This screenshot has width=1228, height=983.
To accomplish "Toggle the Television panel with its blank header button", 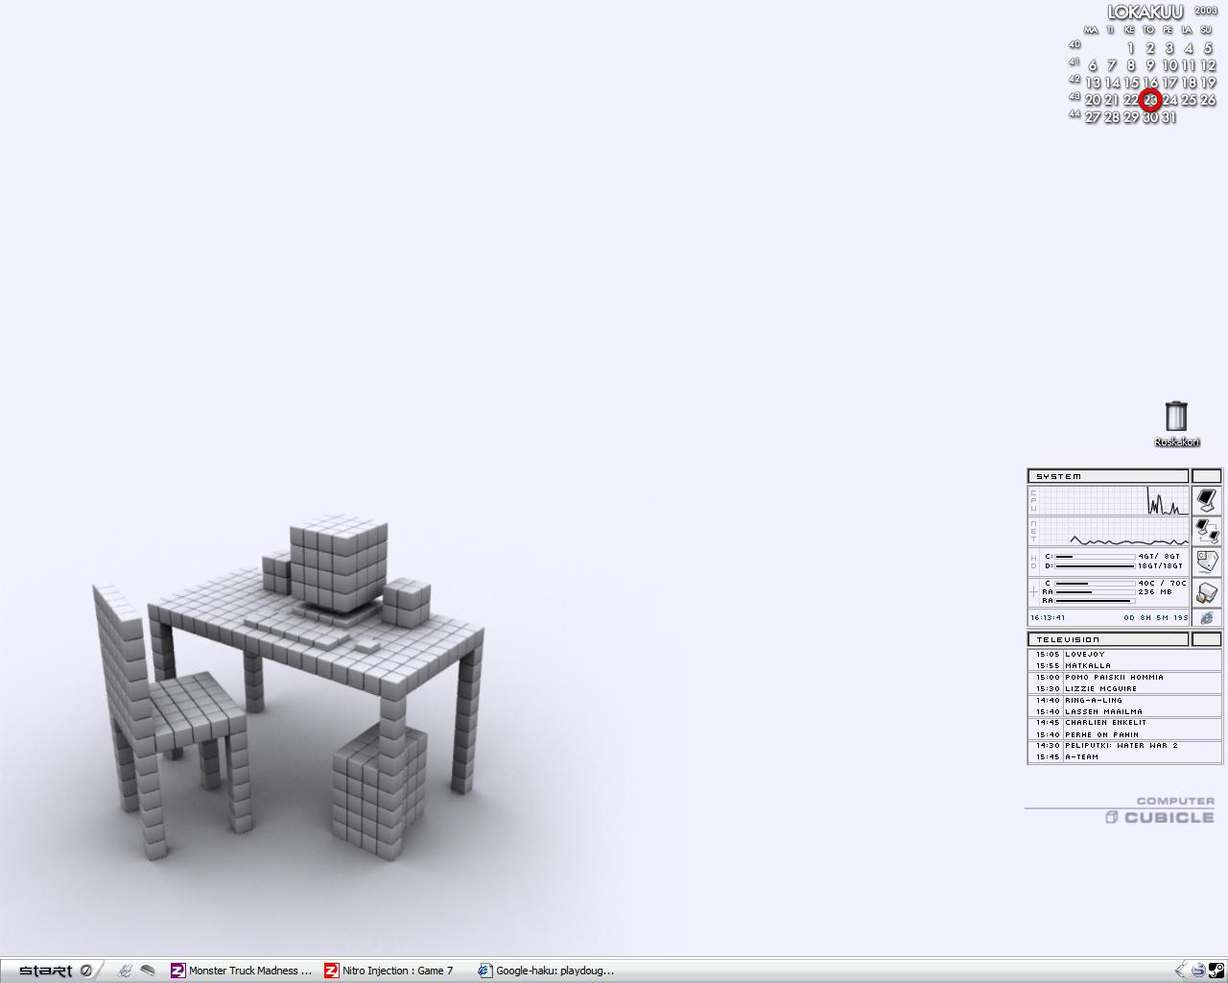I will click(x=1206, y=639).
